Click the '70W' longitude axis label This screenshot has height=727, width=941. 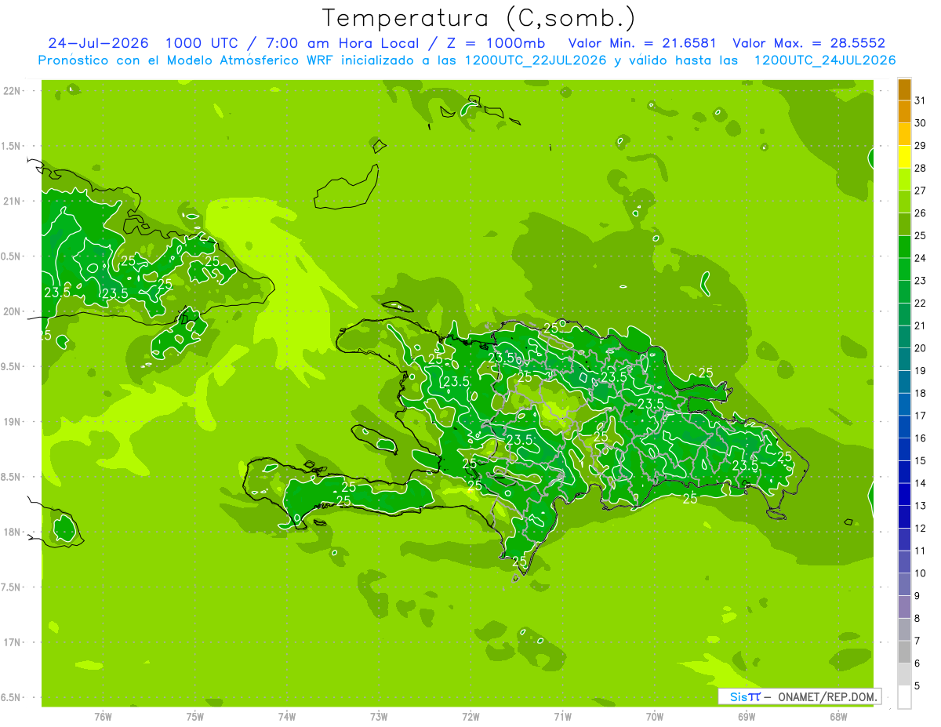[x=655, y=717]
